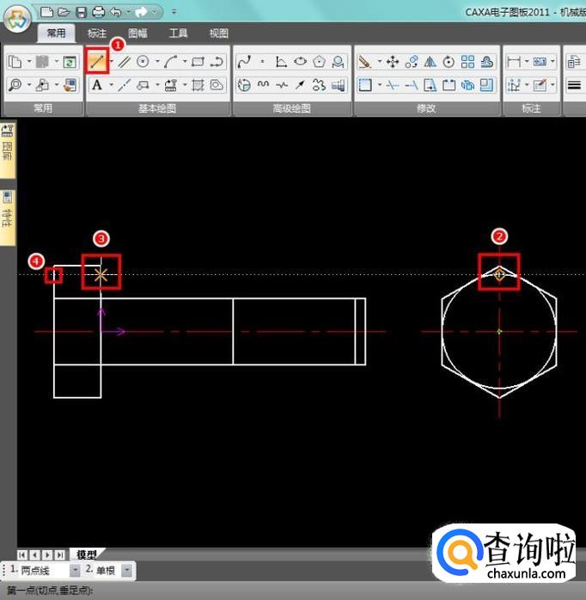Click the Array tool icon
The width and height of the screenshot is (586, 600).
coord(467,62)
